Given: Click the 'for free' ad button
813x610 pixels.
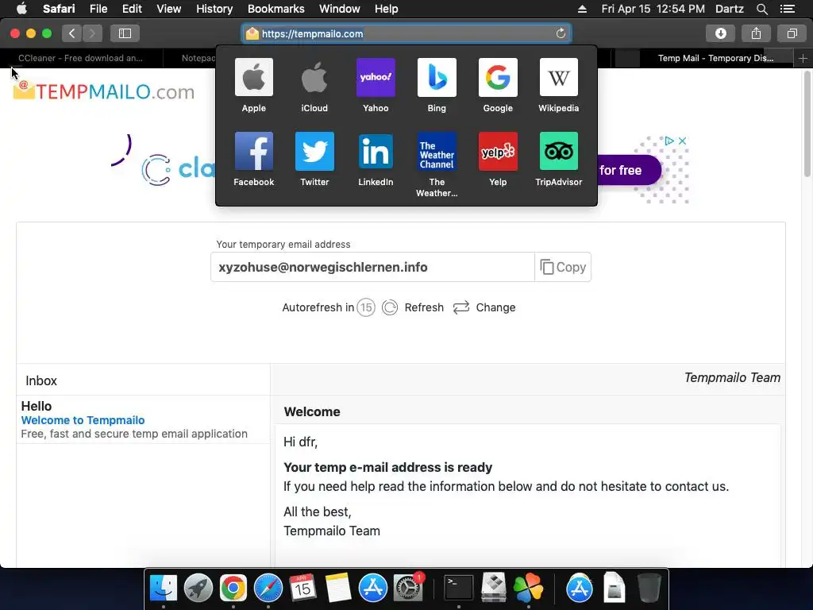Looking at the screenshot, I should [x=629, y=170].
